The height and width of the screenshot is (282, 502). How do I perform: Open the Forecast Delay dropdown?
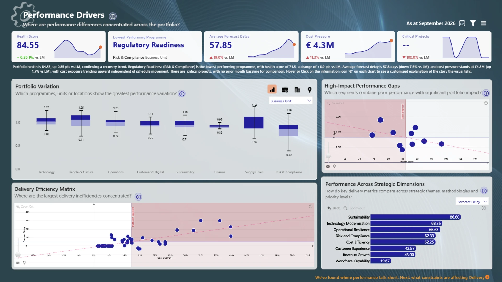pyautogui.click(x=472, y=202)
